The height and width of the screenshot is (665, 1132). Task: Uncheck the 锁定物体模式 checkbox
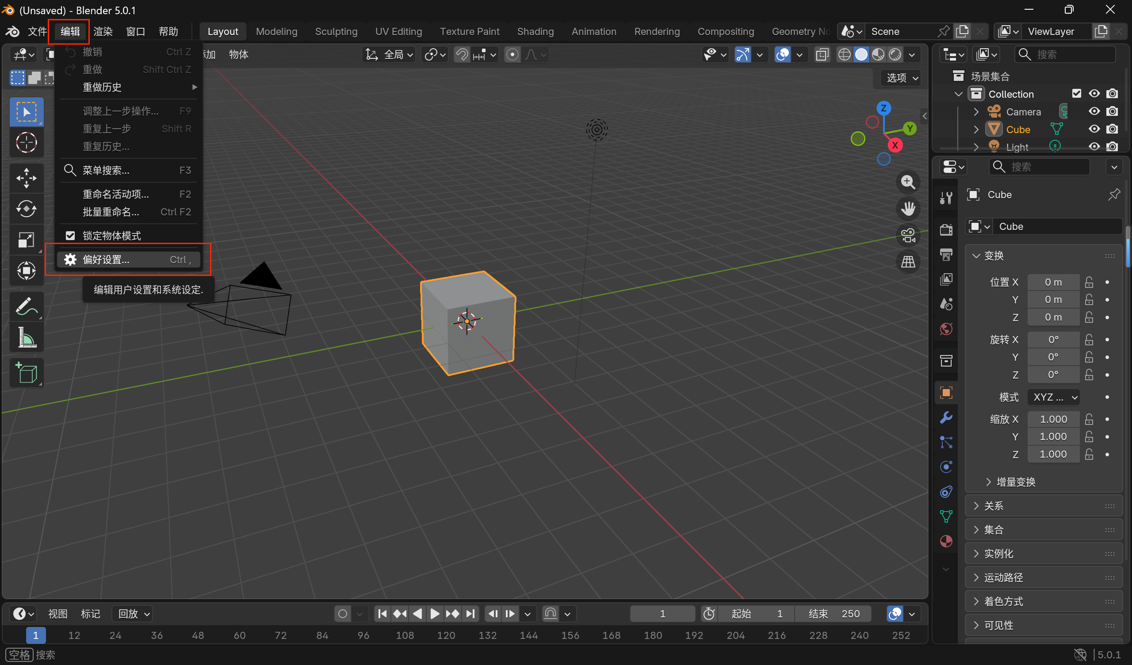(70, 236)
